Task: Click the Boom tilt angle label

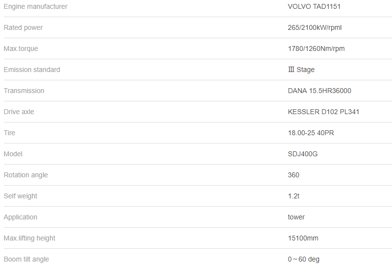Action: point(26,259)
